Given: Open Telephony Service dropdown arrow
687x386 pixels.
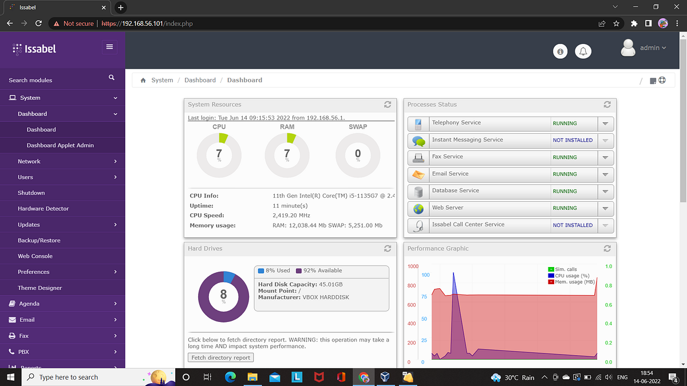Looking at the screenshot, I should (605, 124).
